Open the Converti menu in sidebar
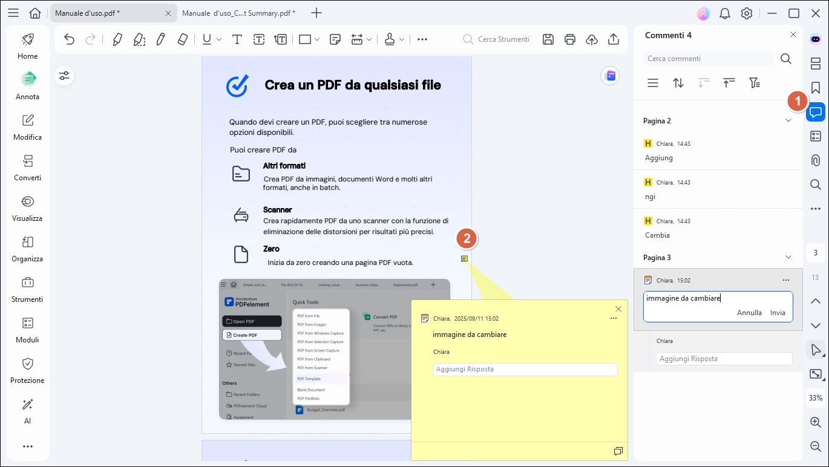Viewport: 829px width, 467px height. tap(28, 168)
